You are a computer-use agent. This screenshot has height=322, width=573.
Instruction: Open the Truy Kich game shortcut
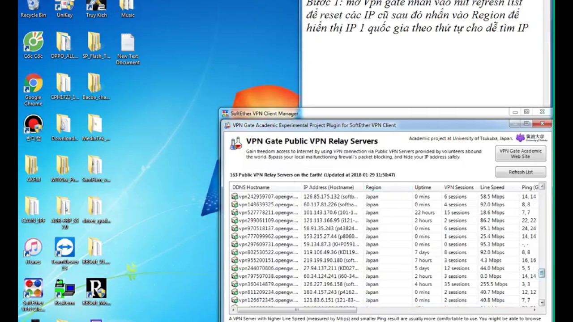click(x=96, y=9)
